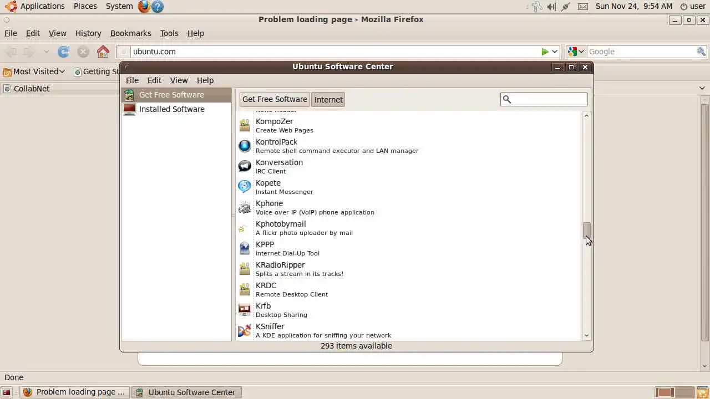Open the Firefox tab list dropdown arrow
Image resolution: width=710 pixels, height=399 pixels.
703,88
